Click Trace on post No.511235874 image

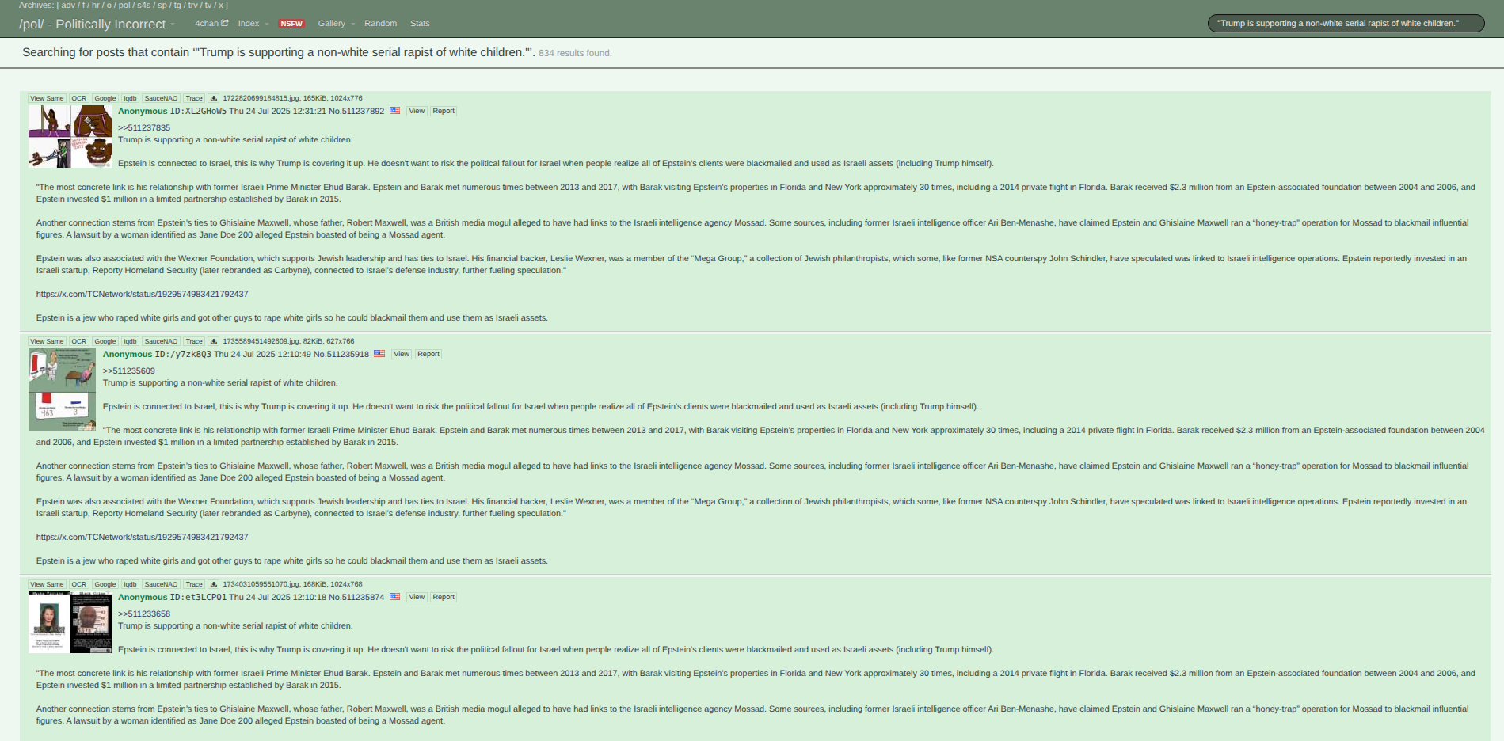coord(194,585)
